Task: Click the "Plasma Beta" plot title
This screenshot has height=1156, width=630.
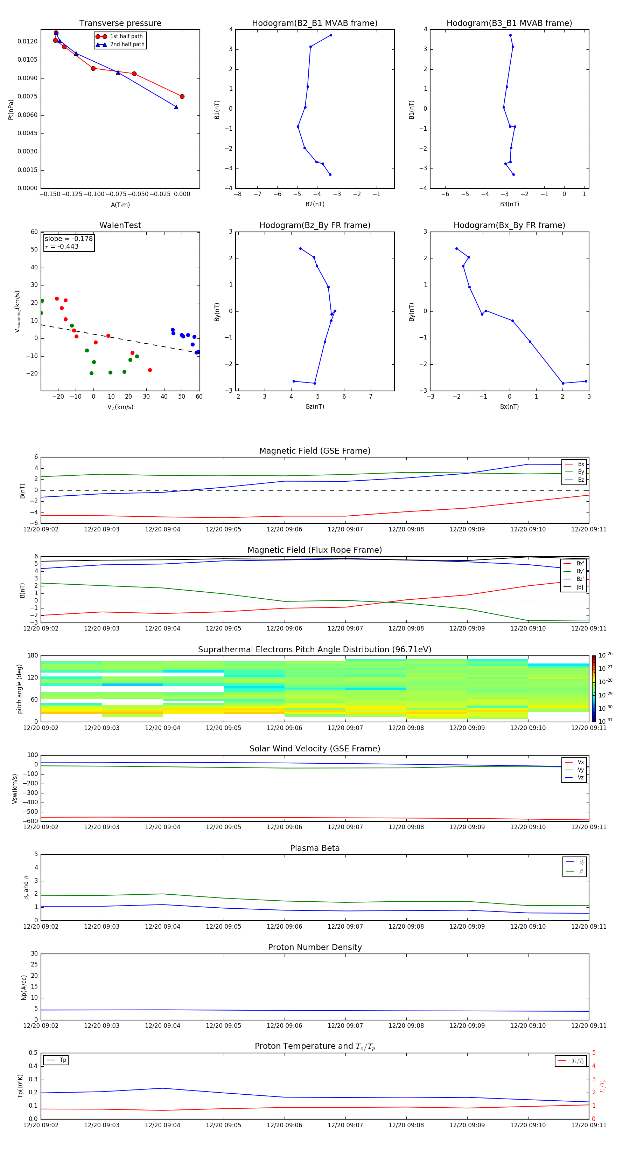Action: click(315, 848)
